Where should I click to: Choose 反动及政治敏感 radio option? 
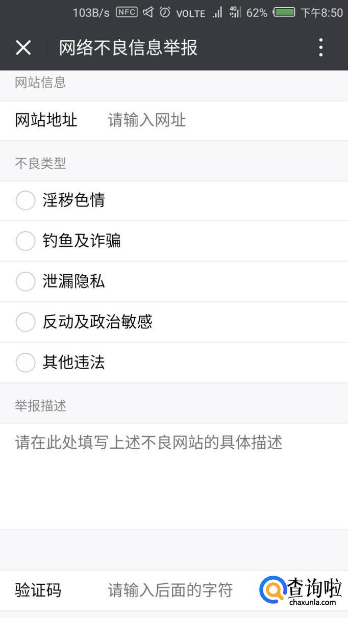pyautogui.click(x=26, y=322)
